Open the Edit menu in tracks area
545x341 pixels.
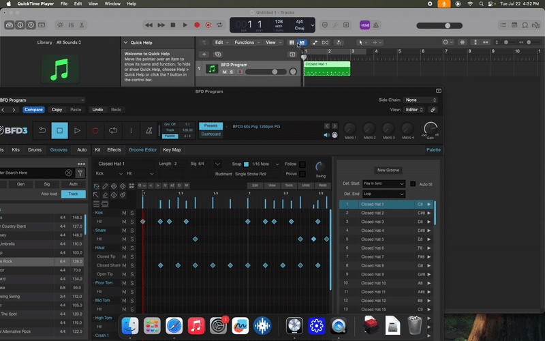[221, 42]
